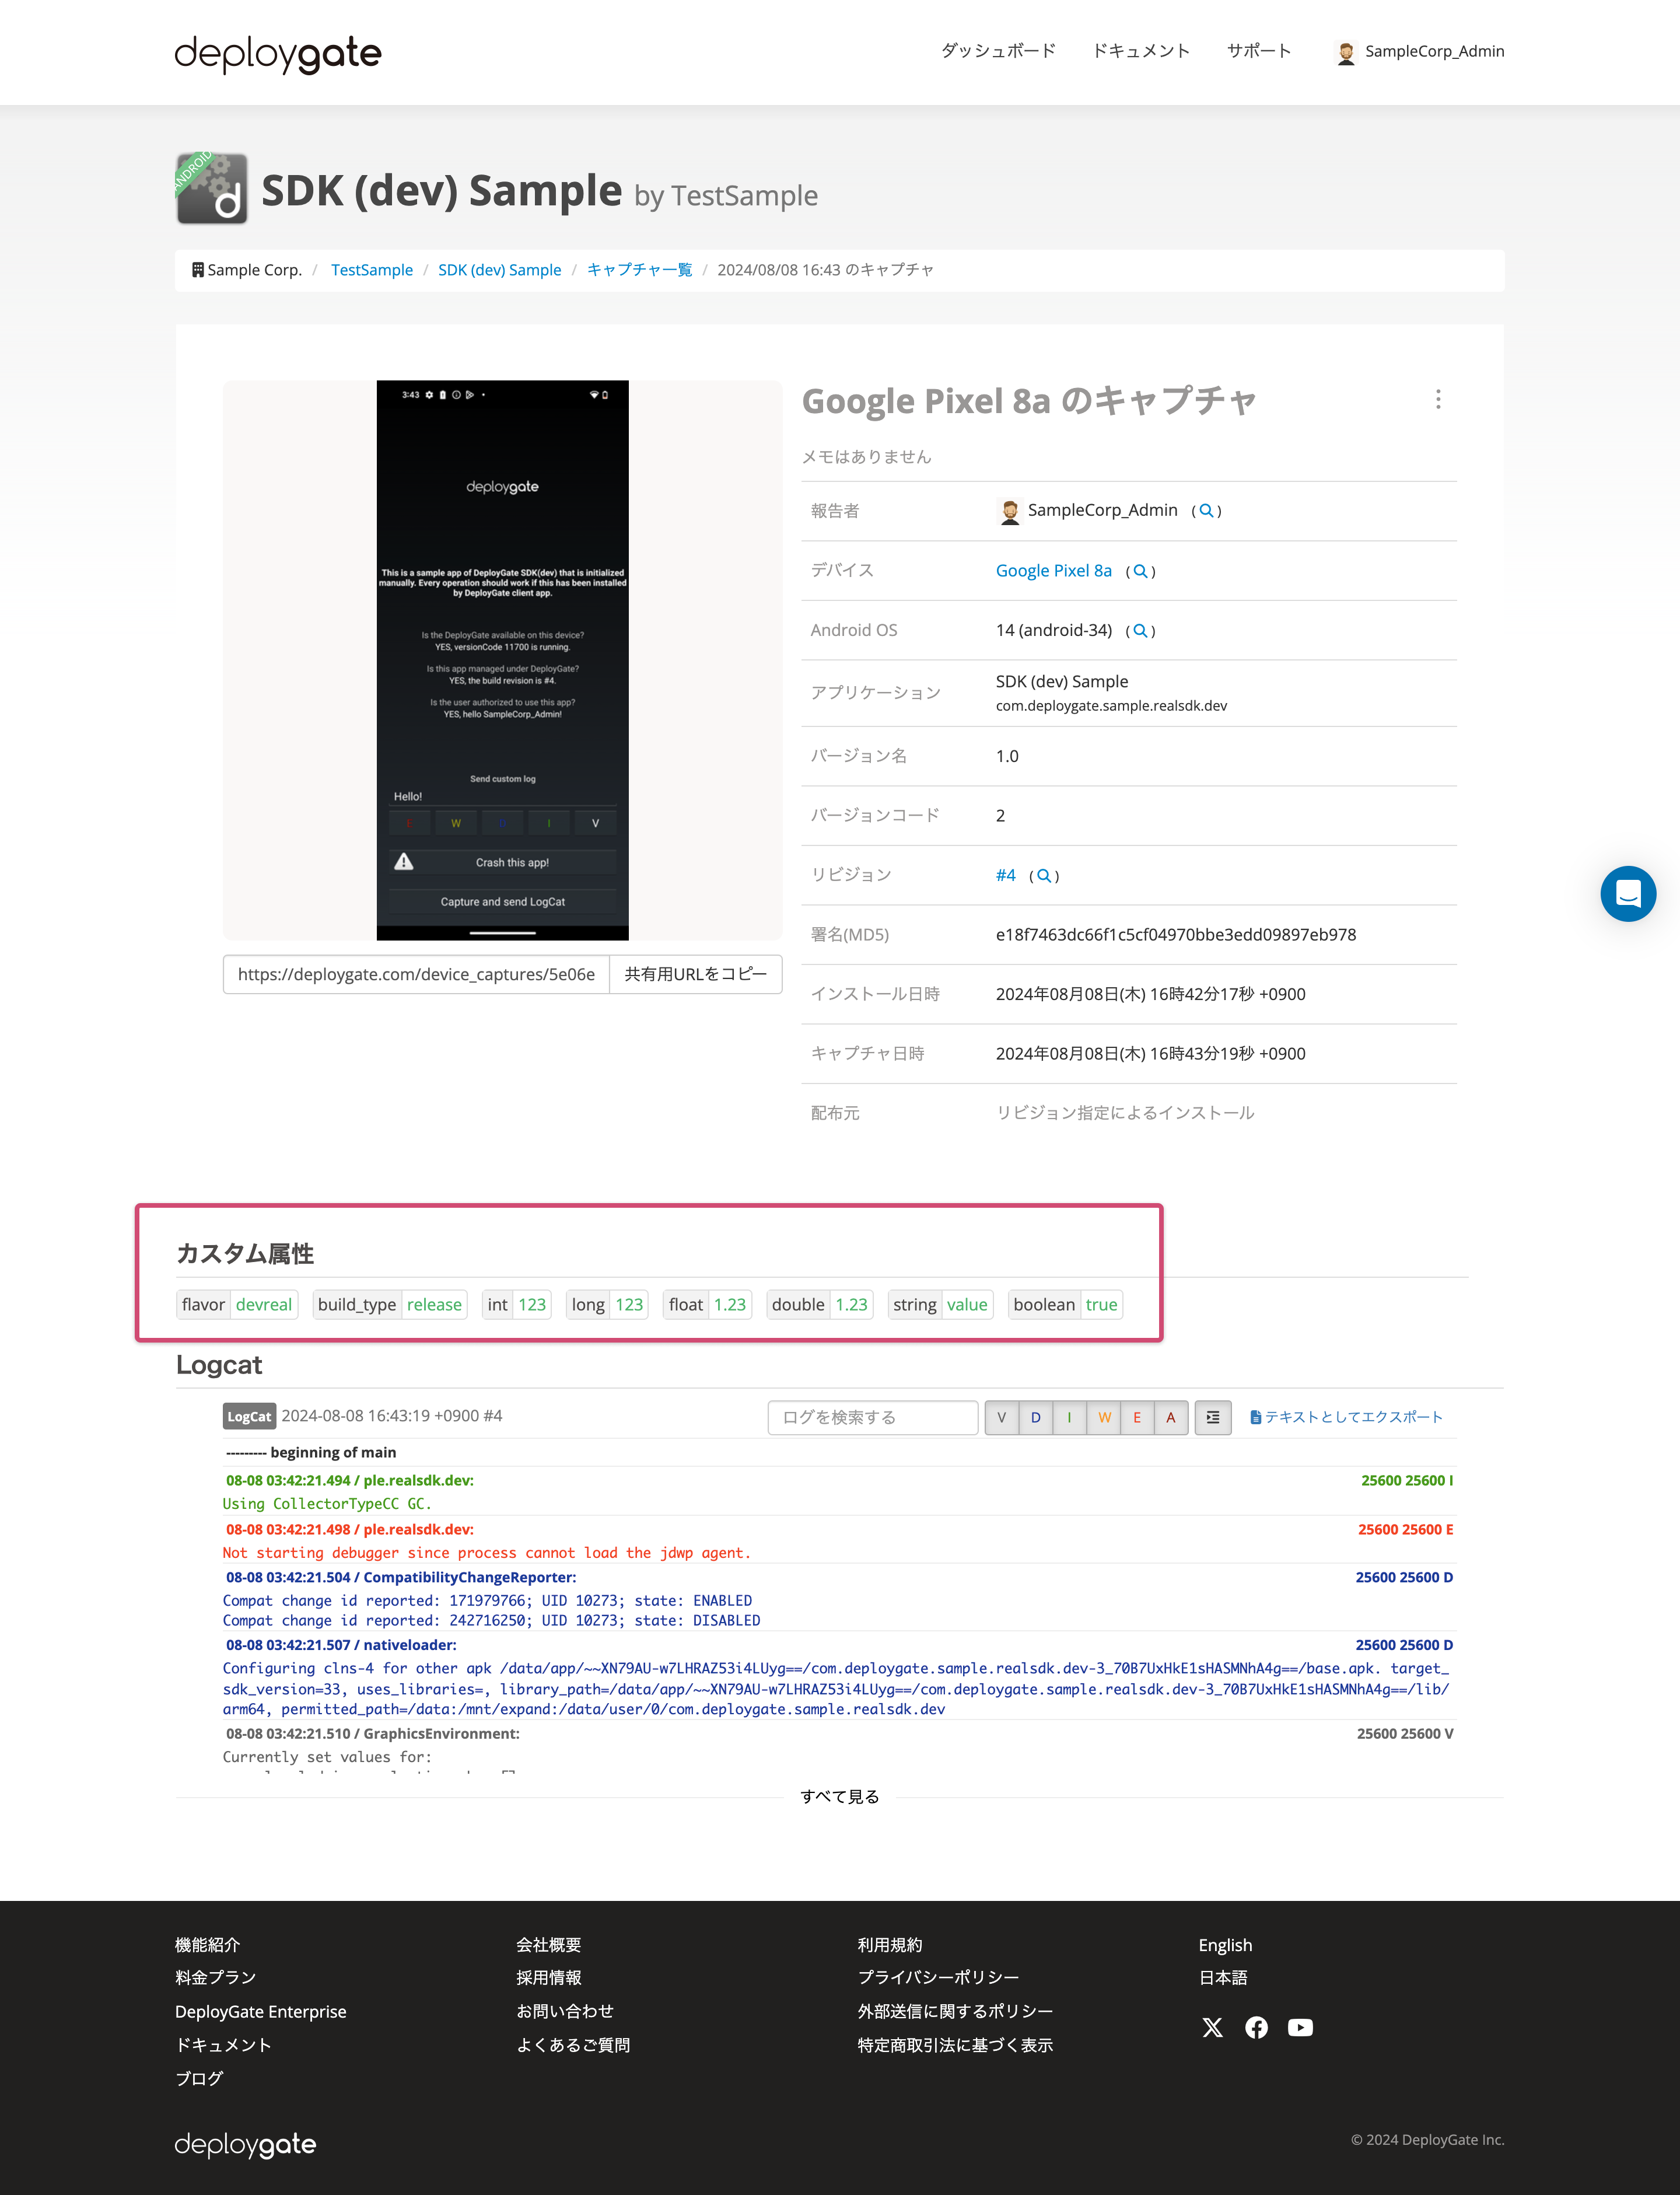Copy the share URL with 共有用URLをコピー
Screen dimensions: 1680x2195
(x=696, y=974)
